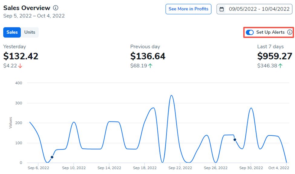The height and width of the screenshot is (174, 295).
Task: Switch to the Units tab
Action: point(30,32)
